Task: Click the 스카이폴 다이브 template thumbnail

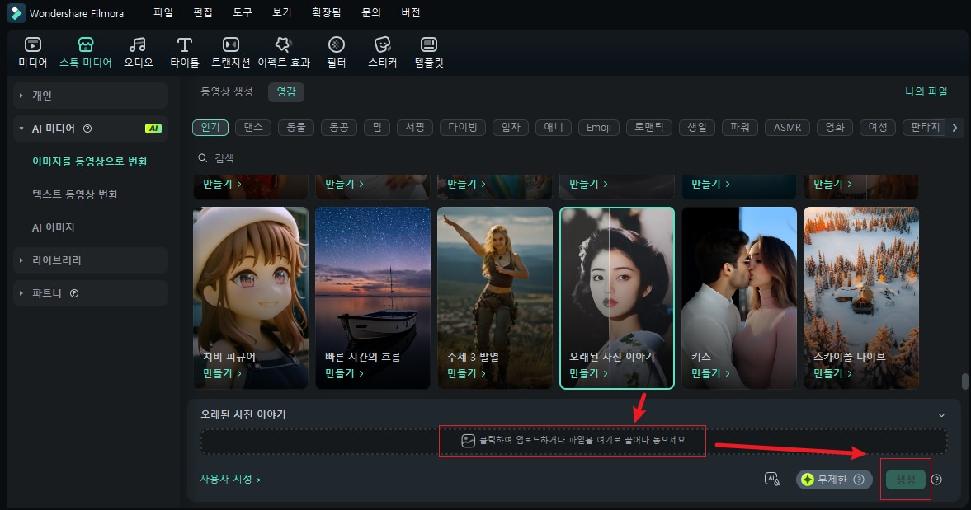Action: (x=860, y=288)
